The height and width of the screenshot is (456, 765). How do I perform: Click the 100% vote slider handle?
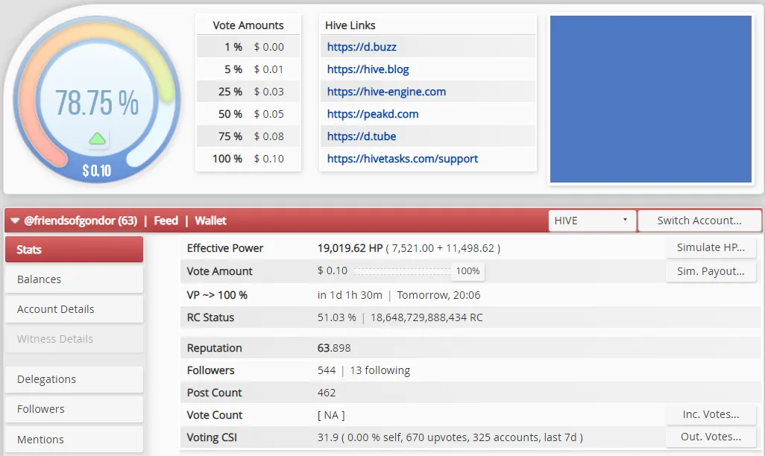point(468,271)
